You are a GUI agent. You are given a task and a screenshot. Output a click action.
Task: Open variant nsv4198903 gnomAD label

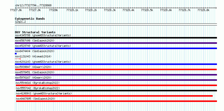click(x=44, y=93)
